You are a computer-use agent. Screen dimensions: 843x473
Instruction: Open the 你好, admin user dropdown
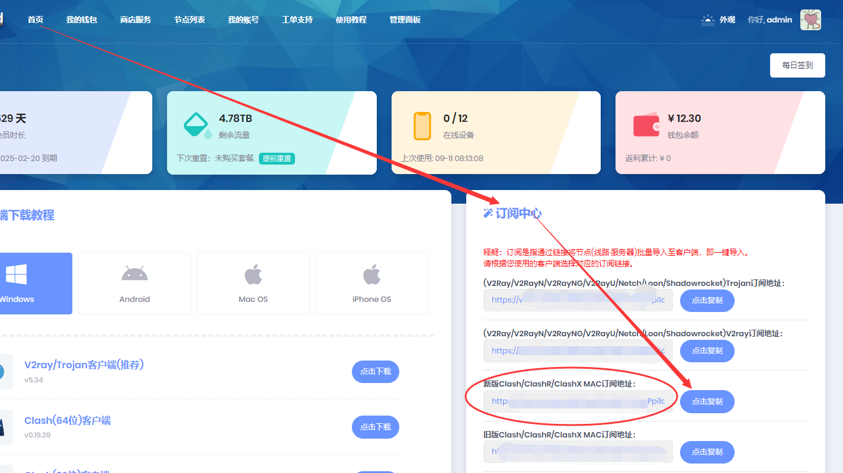point(770,20)
